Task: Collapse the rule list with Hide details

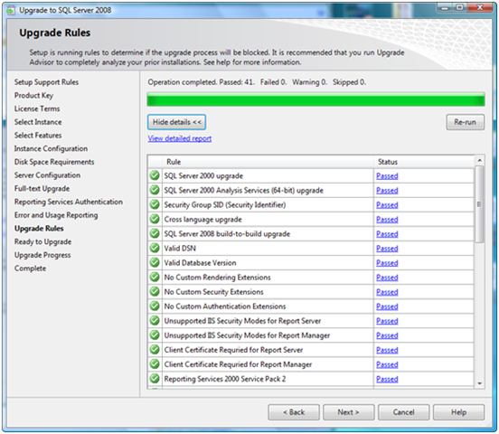Action: [x=176, y=122]
